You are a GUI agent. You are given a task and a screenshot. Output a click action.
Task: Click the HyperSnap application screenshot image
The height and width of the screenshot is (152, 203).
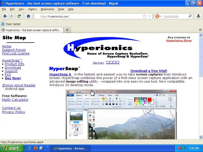tap(121, 115)
